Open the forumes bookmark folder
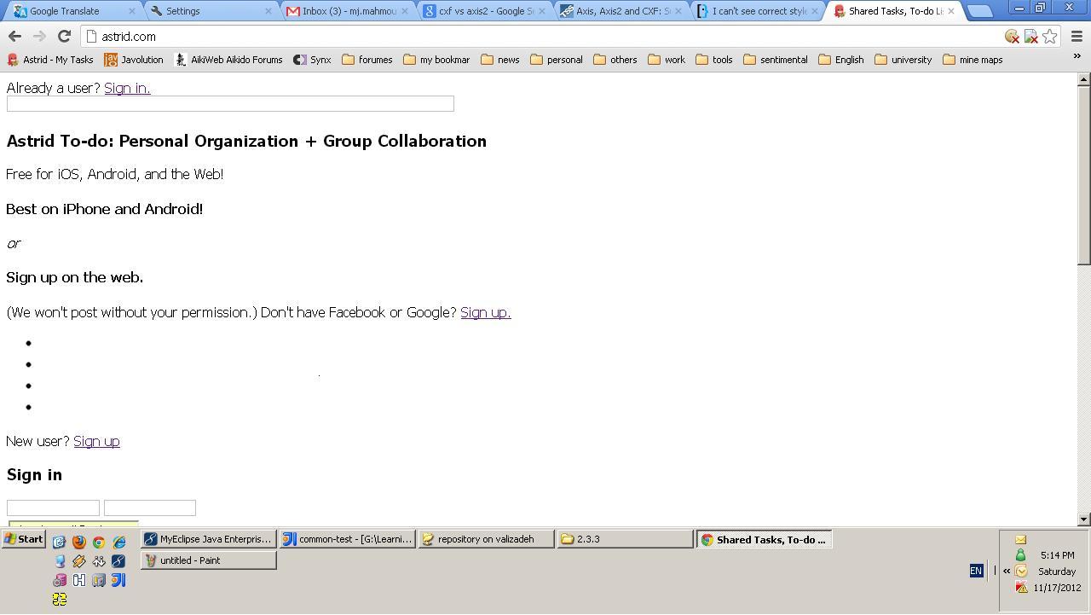Viewport: 1091px width, 615px height. (367, 60)
